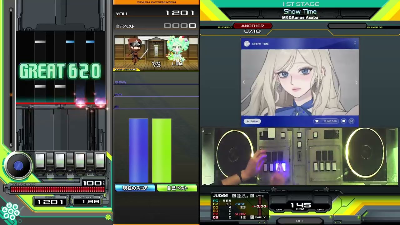Select the 現在のスコア graph label

pos(135,188)
